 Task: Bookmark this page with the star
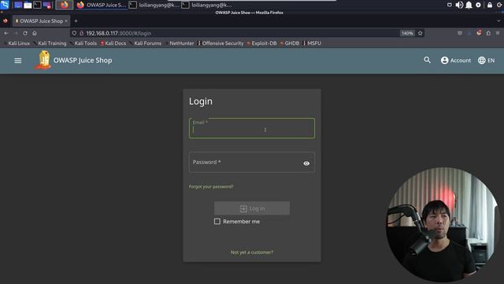(420, 33)
